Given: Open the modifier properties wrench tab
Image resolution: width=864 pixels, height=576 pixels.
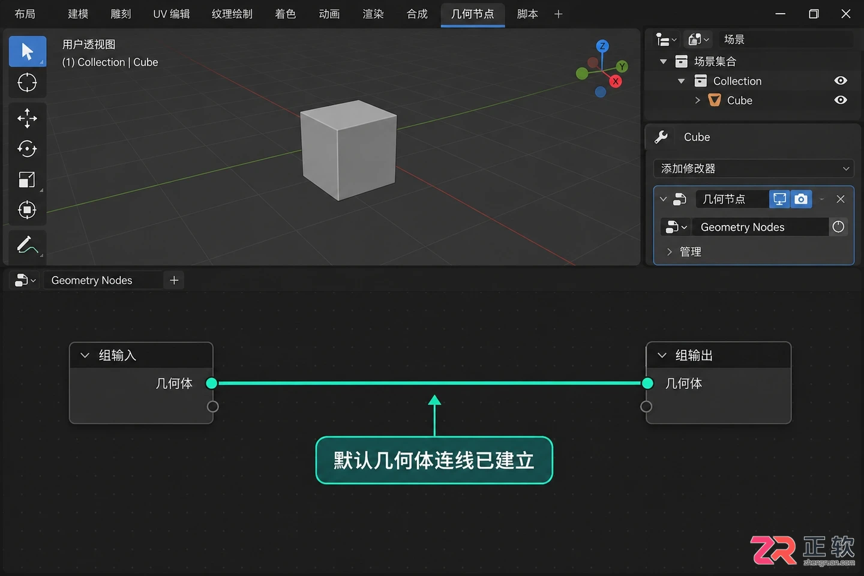Looking at the screenshot, I should point(661,137).
